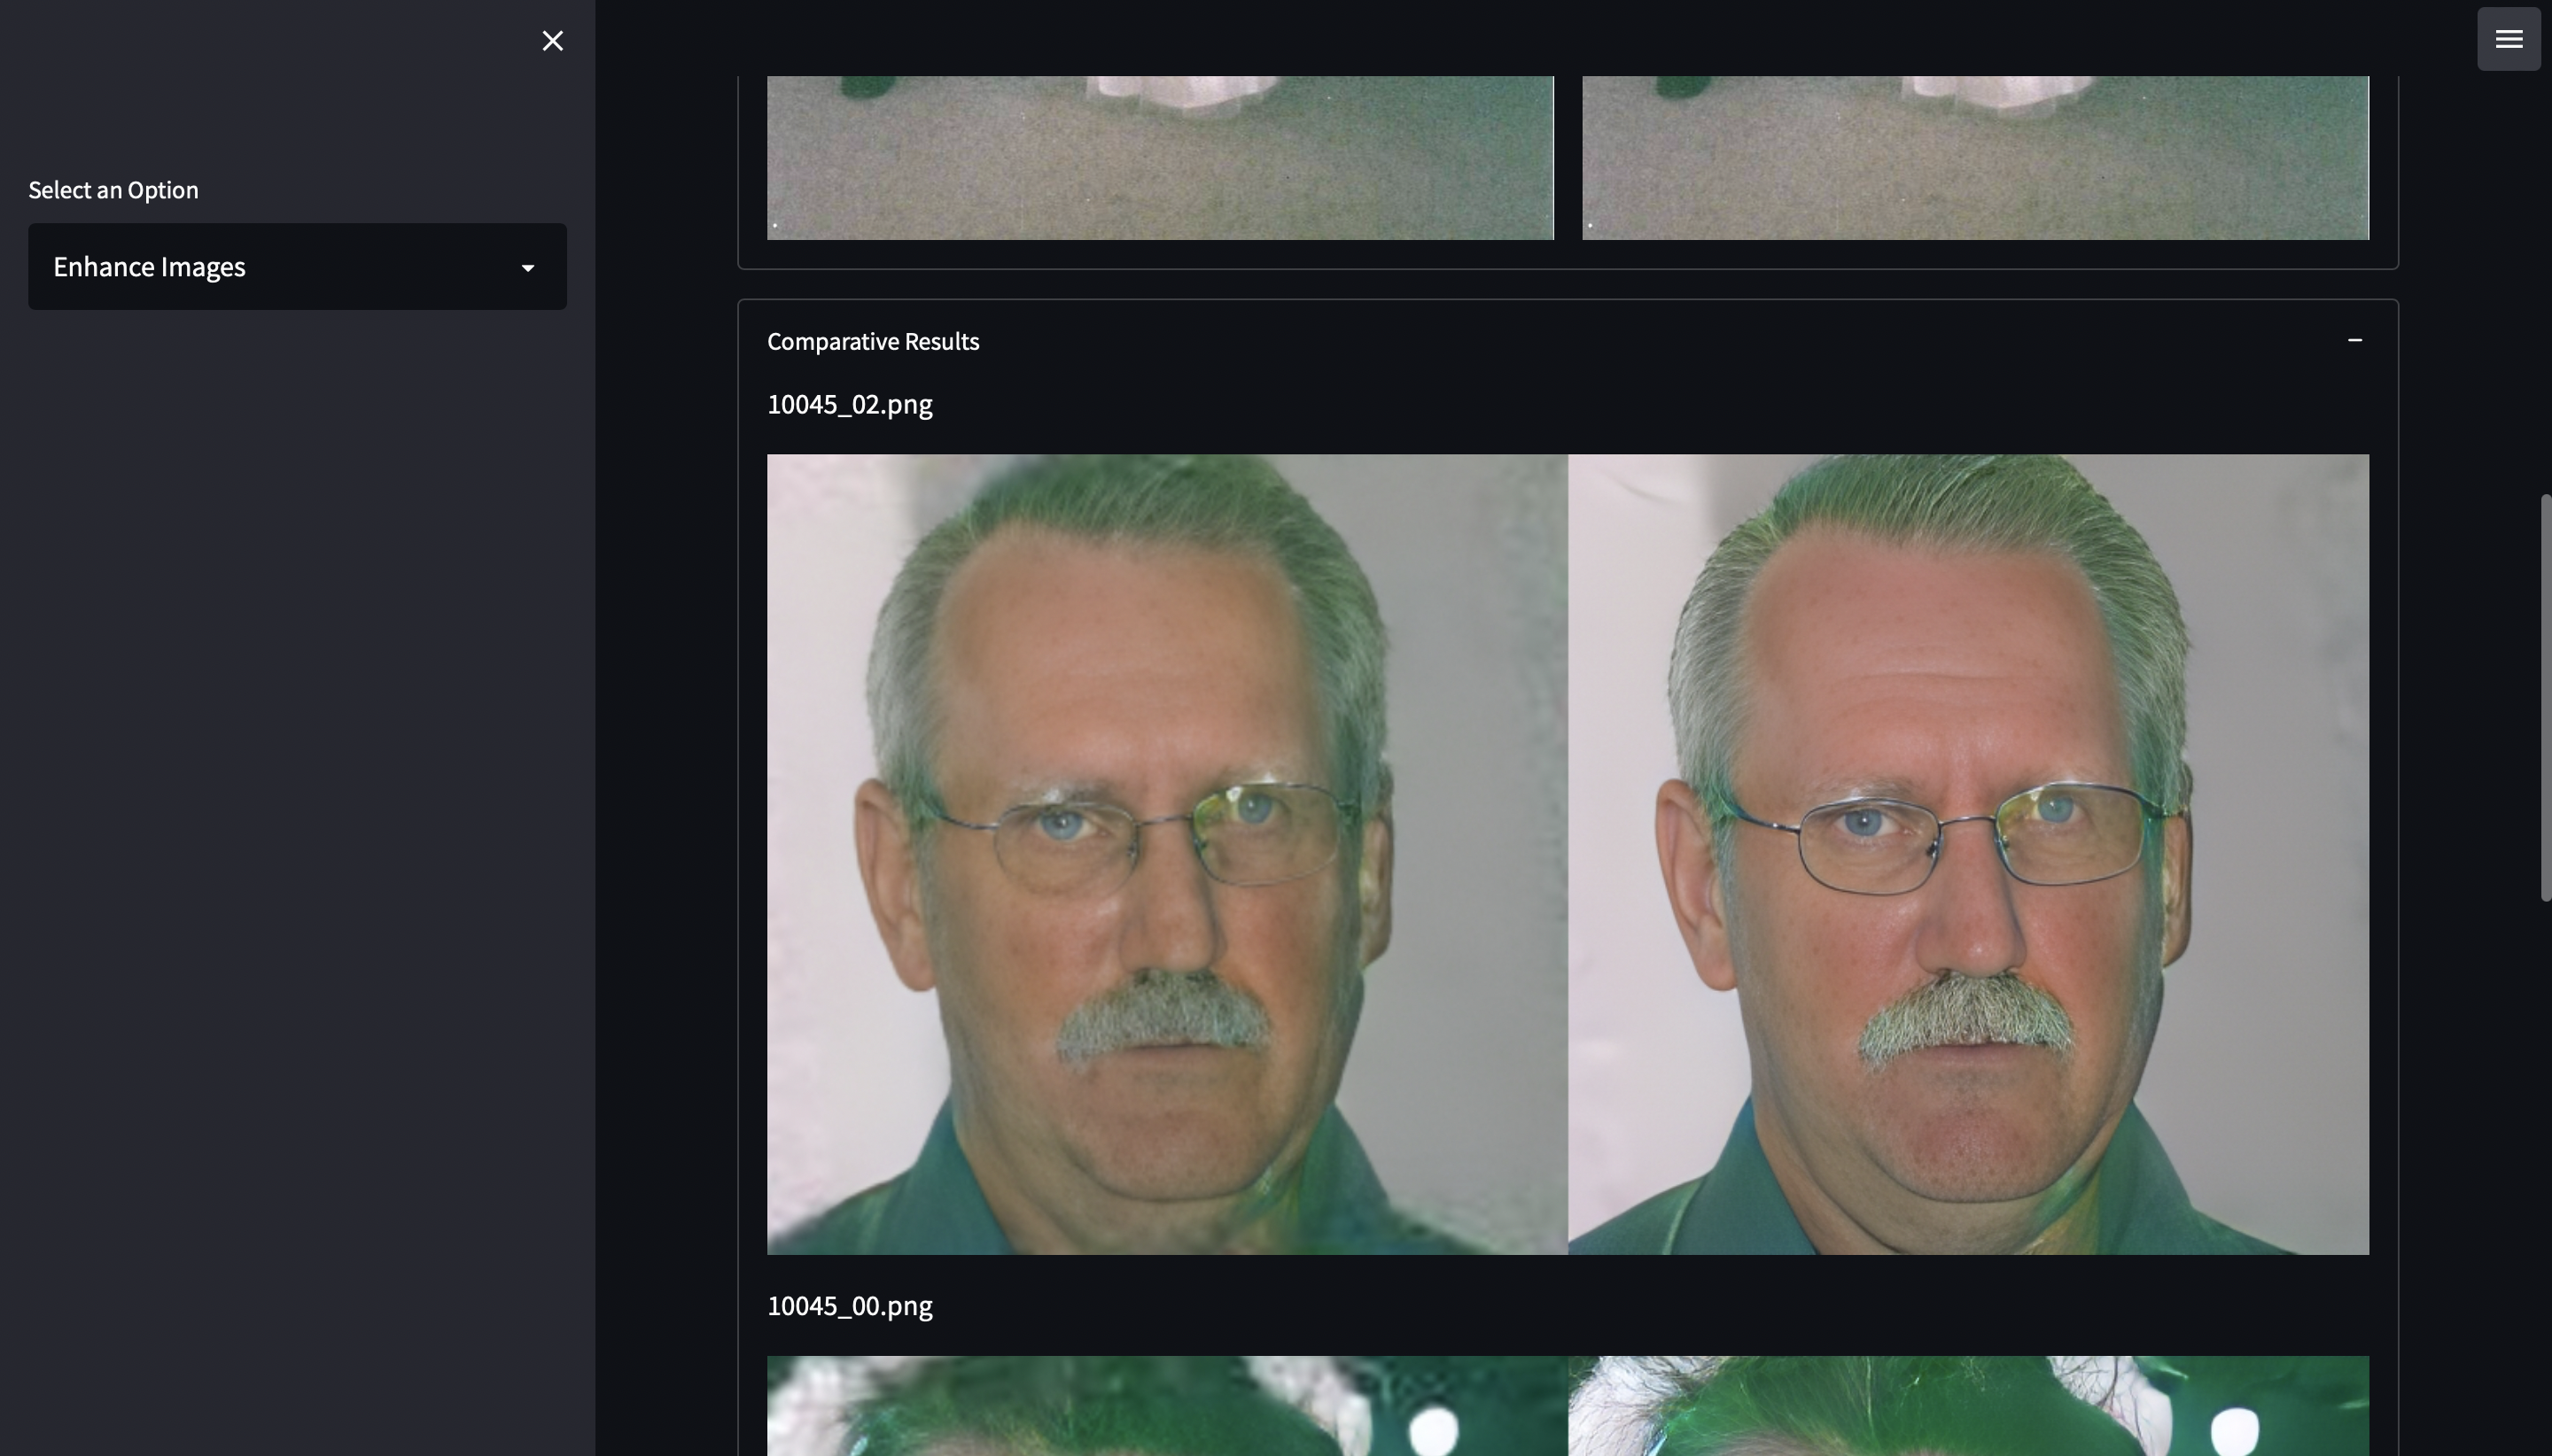Click the vertical scrollbar thumb
Viewport: 2552px width, 1456px height.
tap(2545, 696)
